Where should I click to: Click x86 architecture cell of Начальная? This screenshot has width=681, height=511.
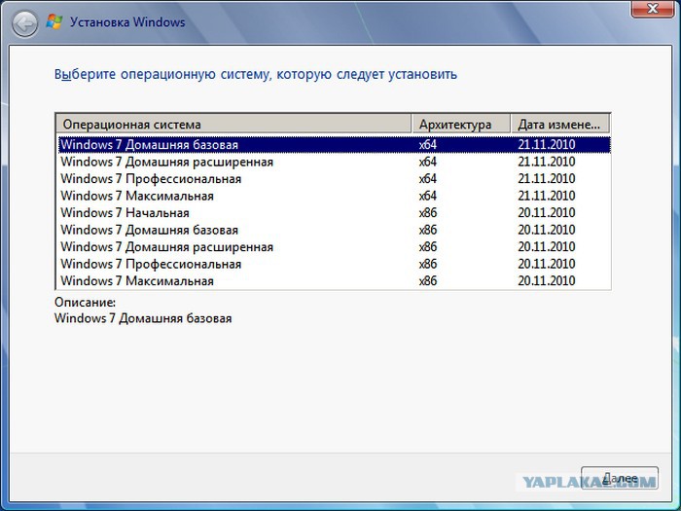[428, 212]
